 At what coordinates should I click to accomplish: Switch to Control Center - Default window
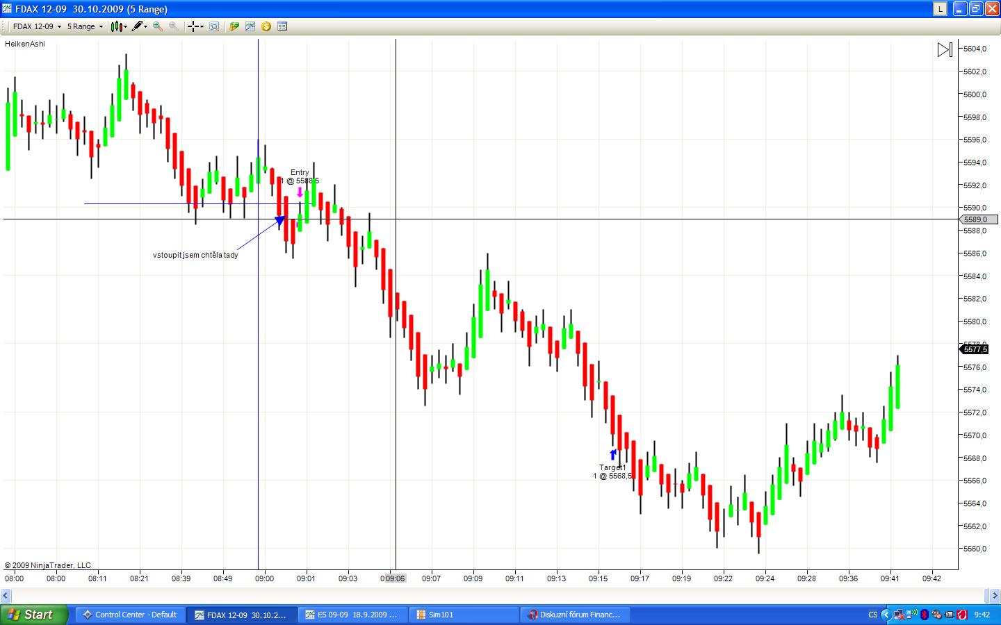tap(129, 615)
